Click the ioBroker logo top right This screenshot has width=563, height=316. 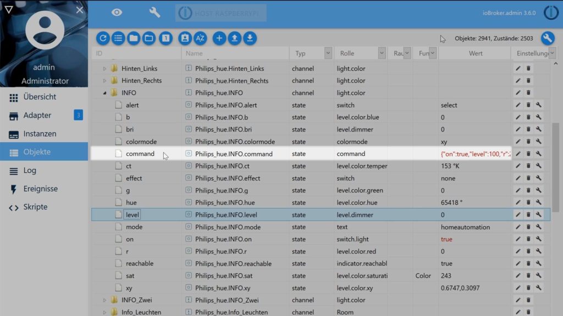tap(551, 13)
